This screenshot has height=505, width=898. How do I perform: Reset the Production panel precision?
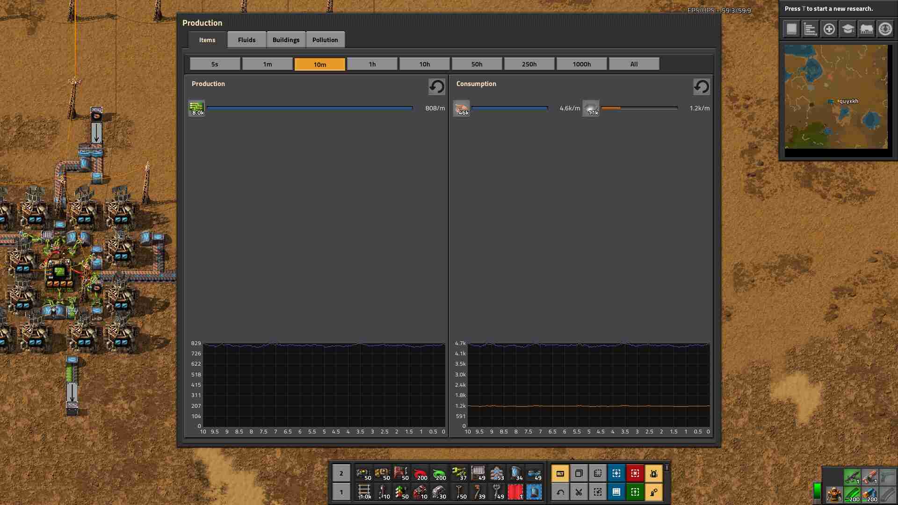(437, 87)
